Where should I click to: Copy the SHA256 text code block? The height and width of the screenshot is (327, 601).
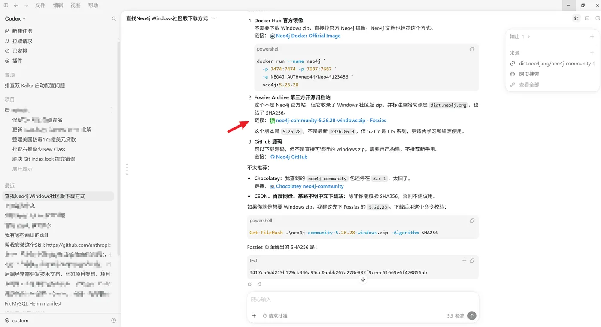[x=472, y=261]
